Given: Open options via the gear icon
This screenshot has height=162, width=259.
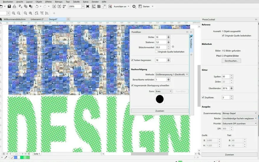Looking at the screenshot, I should pos(134,6).
